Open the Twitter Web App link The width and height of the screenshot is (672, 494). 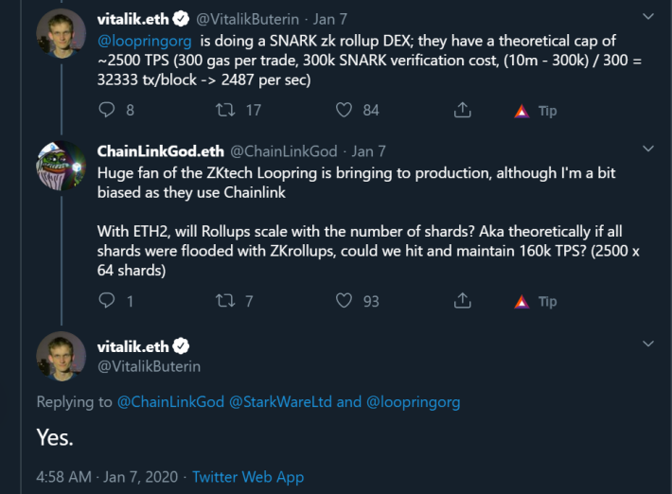pos(248,477)
